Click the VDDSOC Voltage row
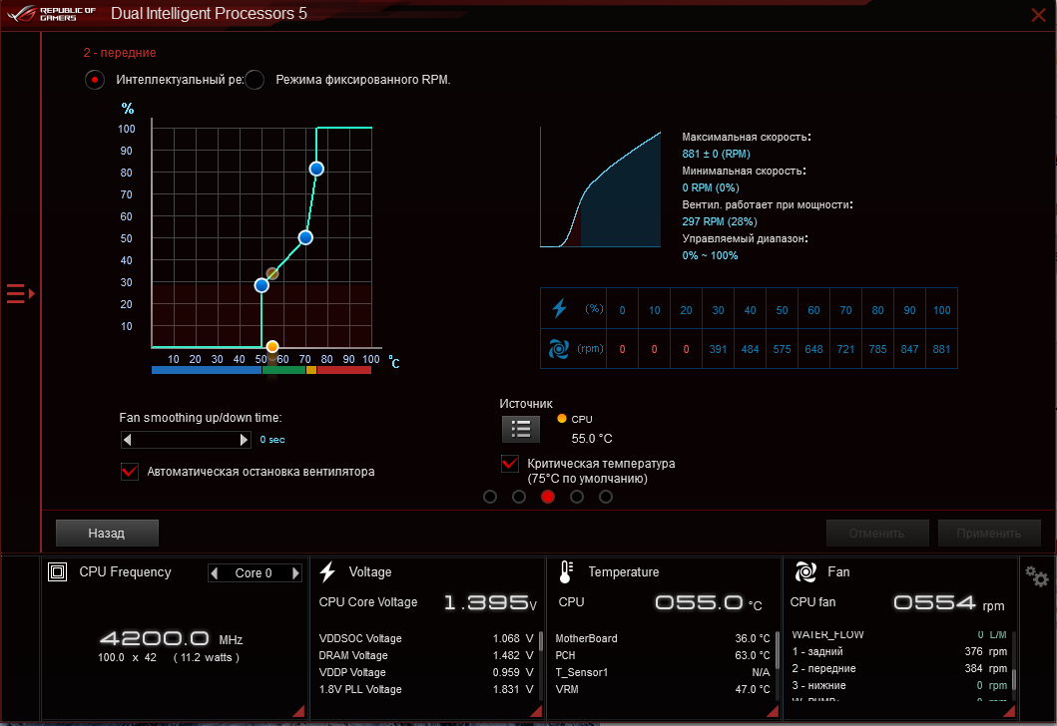This screenshot has height=726, width=1057. point(426,638)
